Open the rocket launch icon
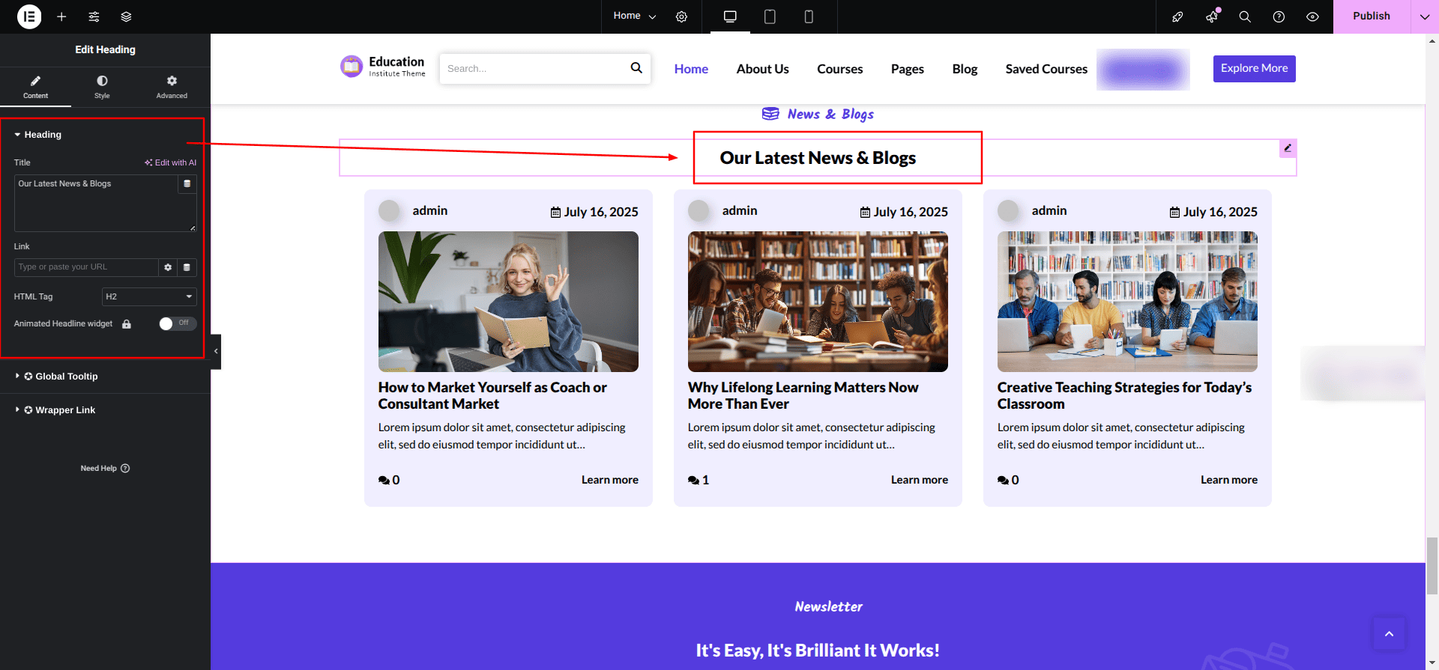1439x670 pixels. (x=1177, y=16)
